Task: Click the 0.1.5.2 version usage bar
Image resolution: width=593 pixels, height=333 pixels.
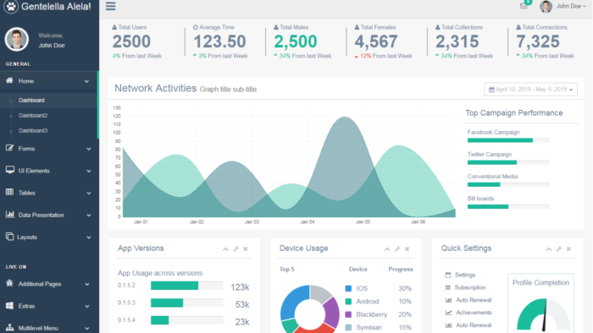Action: point(187,286)
